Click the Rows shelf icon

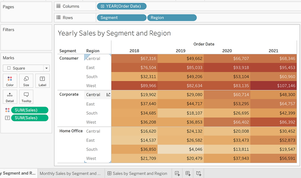58,18
